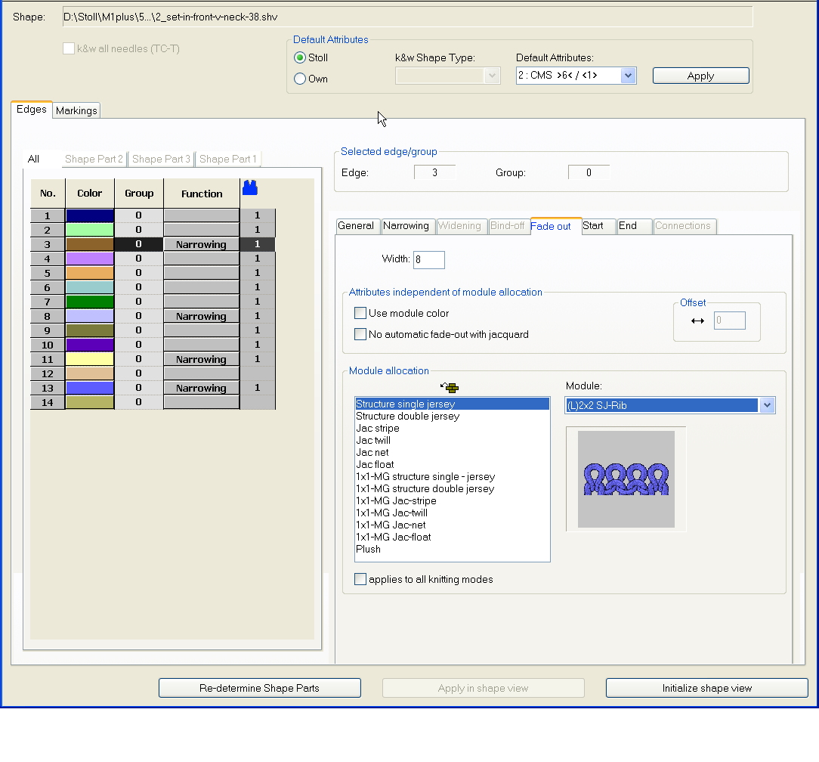Image resolution: width=819 pixels, height=762 pixels.
Task: Go to the Start tab
Action: click(x=593, y=226)
